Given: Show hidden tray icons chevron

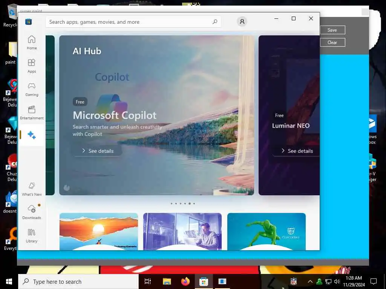Looking at the screenshot, I should pyautogui.click(x=310, y=281).
